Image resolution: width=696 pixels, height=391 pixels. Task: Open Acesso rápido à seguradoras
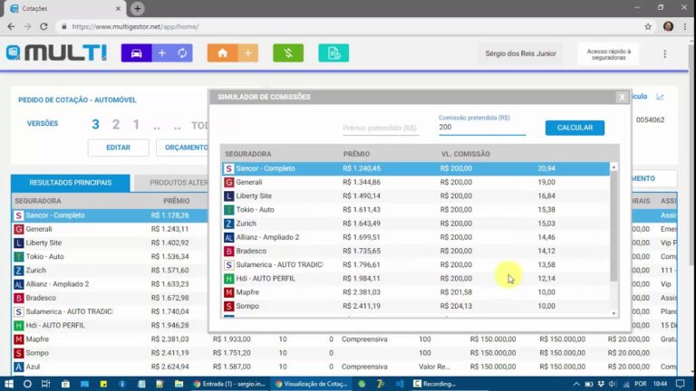click(x=609, y=54)
